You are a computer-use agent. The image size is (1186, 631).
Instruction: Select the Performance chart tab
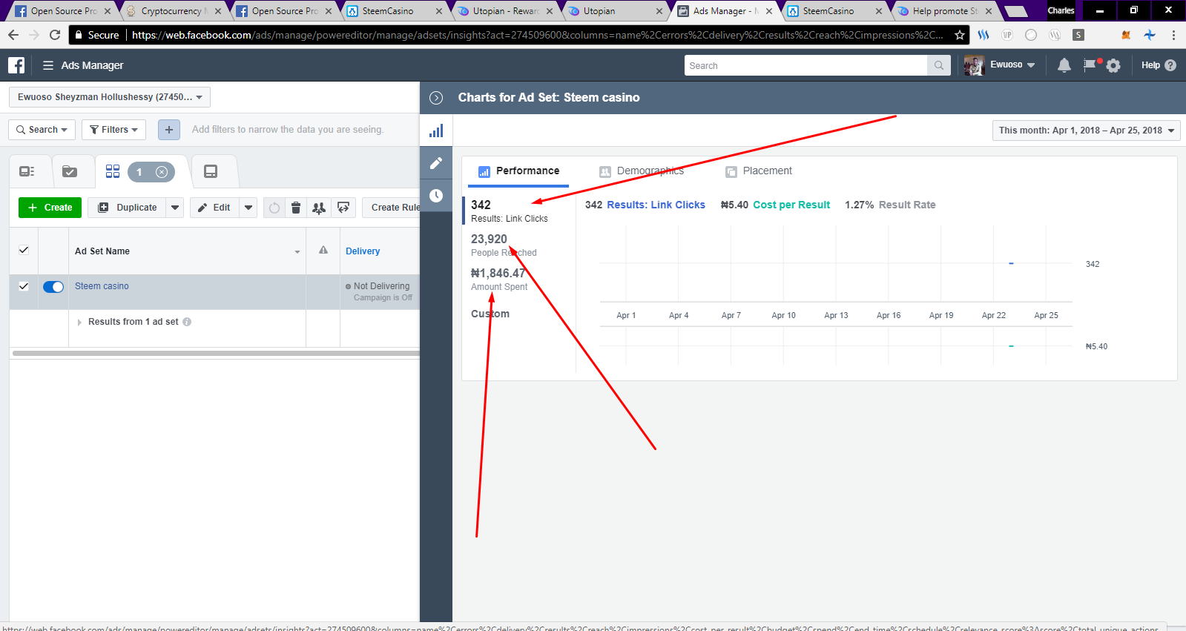pyautogui.click(x=518, y=171)
